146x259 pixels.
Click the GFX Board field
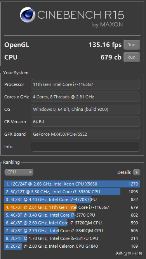tap(85, 134)
